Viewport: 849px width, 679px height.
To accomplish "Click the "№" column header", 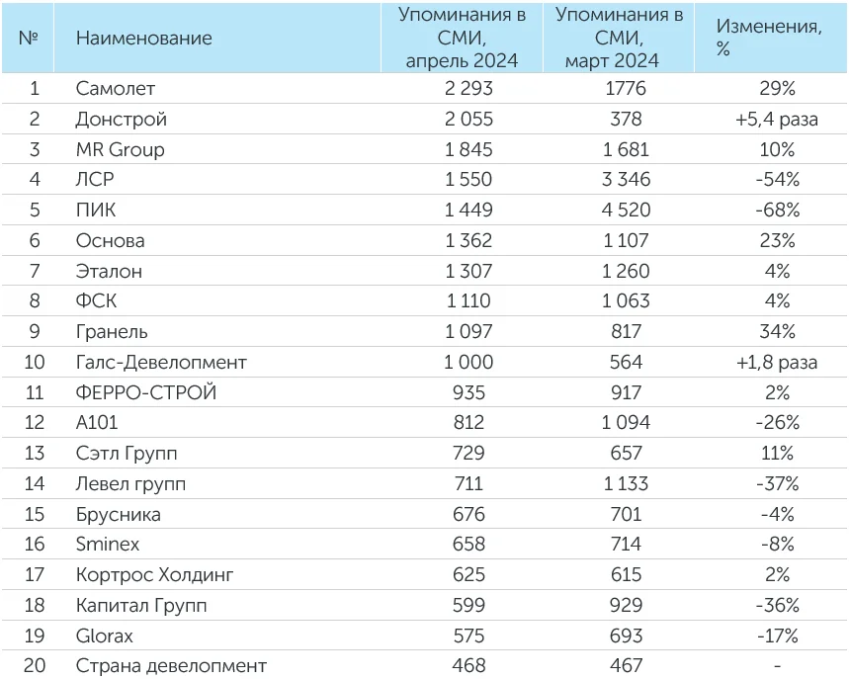I will [29, 39].
